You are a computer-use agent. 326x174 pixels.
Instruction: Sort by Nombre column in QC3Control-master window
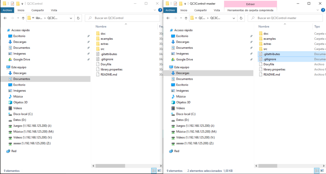pos(264,26)
